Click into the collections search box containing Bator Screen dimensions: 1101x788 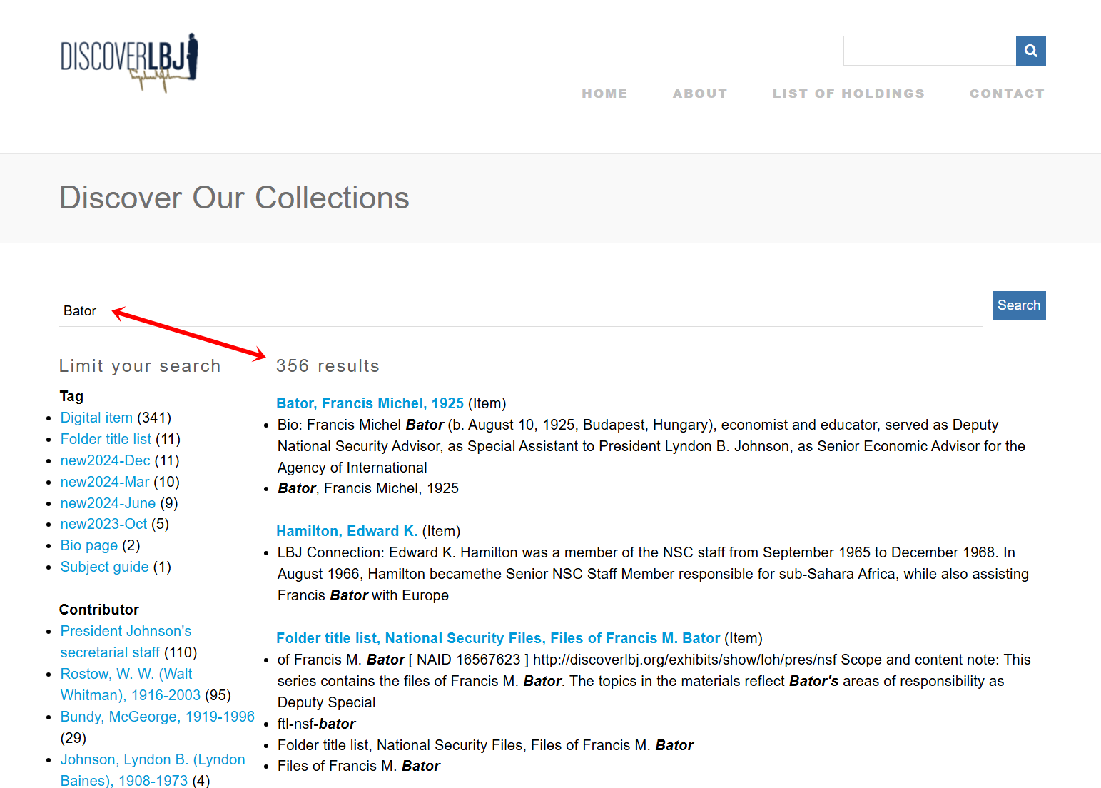(520, 311)
